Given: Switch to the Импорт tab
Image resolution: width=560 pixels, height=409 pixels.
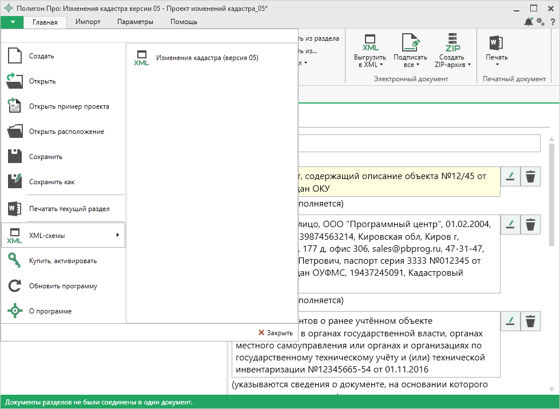Looking at the screenshot, I should pyautogui.click(x=88, y=22).
